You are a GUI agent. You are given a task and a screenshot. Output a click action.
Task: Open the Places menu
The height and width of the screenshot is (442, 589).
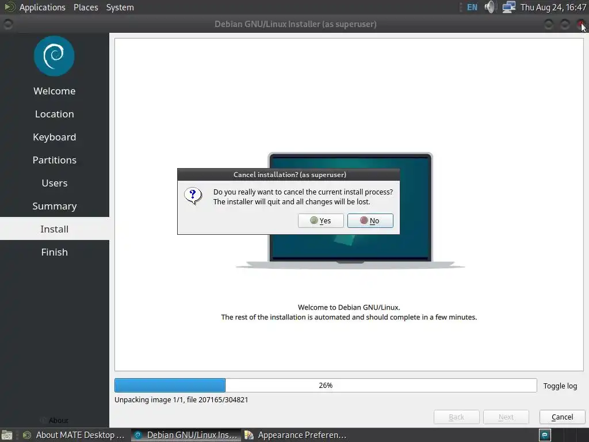point(86,7)
